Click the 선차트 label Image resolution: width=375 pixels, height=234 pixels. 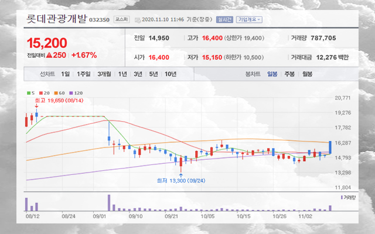click(47, 74)
